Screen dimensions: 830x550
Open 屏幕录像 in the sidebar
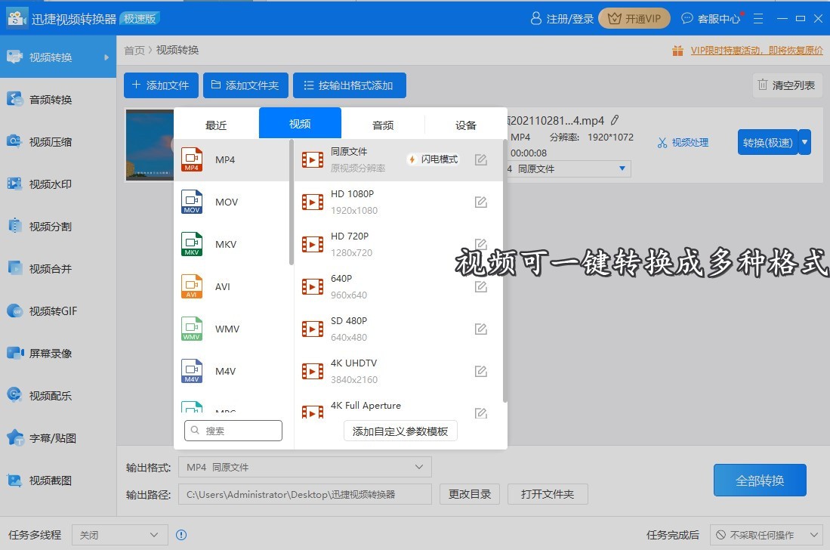pos(57,354)
